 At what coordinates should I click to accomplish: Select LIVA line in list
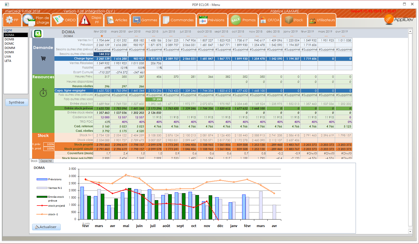pyautogui.click(x=8, y=56)
